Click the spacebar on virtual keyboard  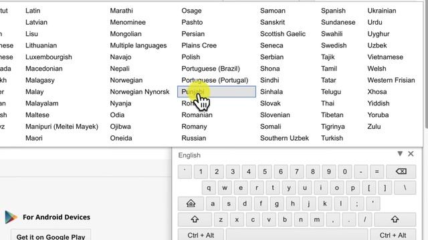297,235
